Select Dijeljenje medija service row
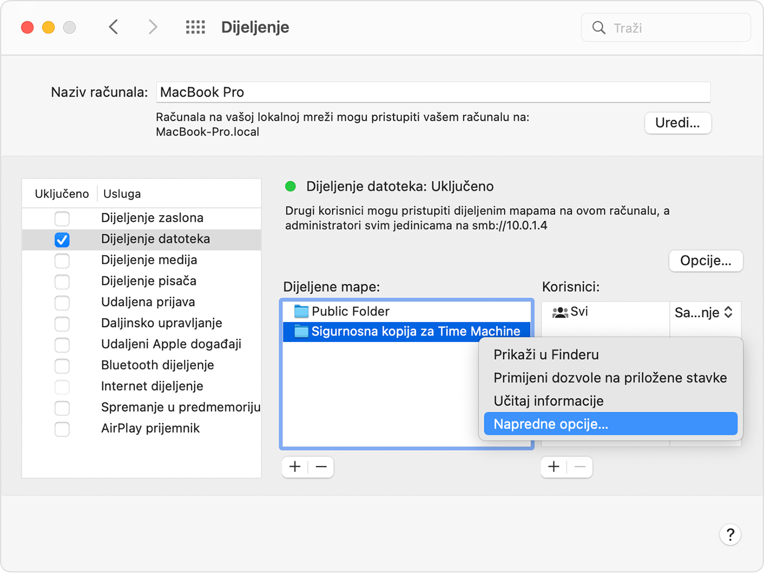Screen dimensions: 764x573 tap(141, 260)
